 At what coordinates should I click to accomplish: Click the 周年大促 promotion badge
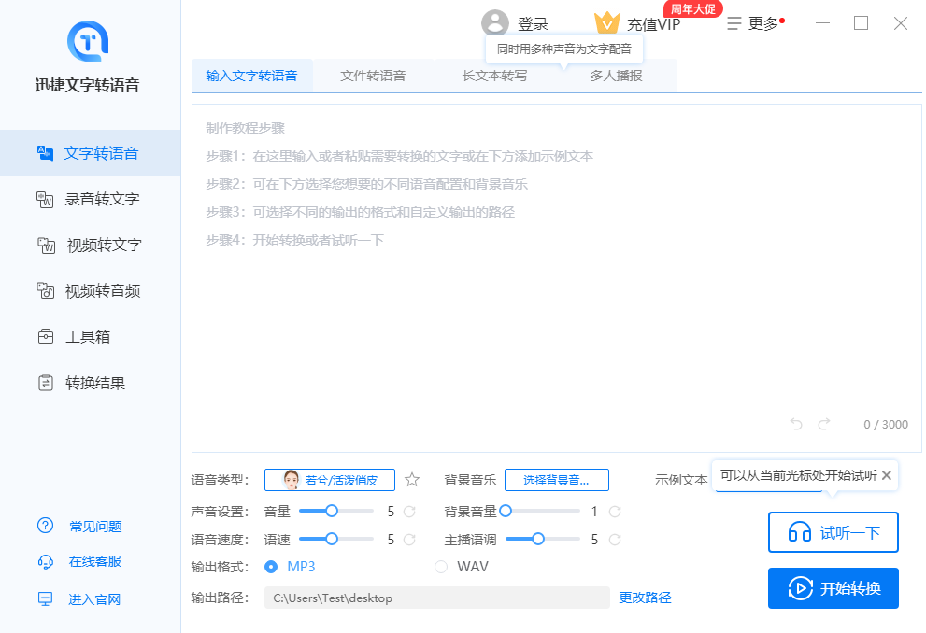coord(692,9)
